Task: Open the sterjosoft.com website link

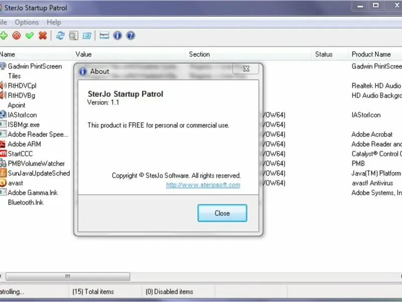Action: pyautogui.click(x=203, y=185)
